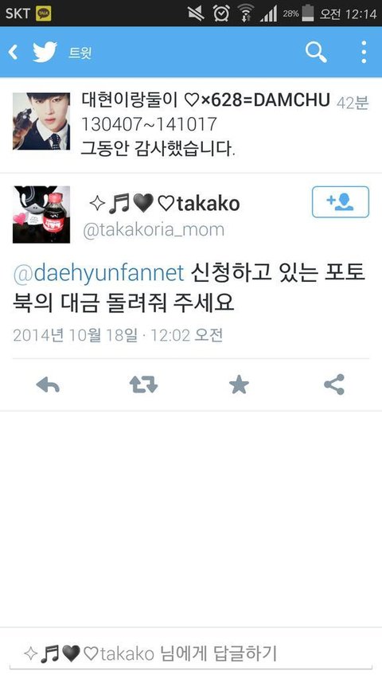Open the @daehyunfannet mention link
This screenshot has width=382, height=679.
pos(99,274)
